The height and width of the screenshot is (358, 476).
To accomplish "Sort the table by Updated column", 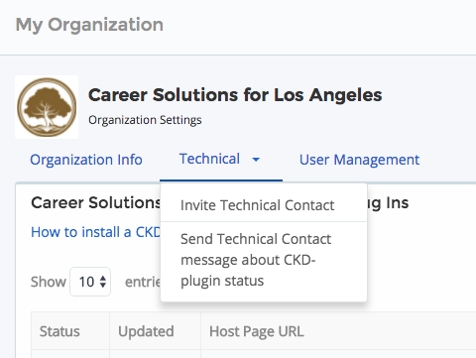I will coord(155,331).
